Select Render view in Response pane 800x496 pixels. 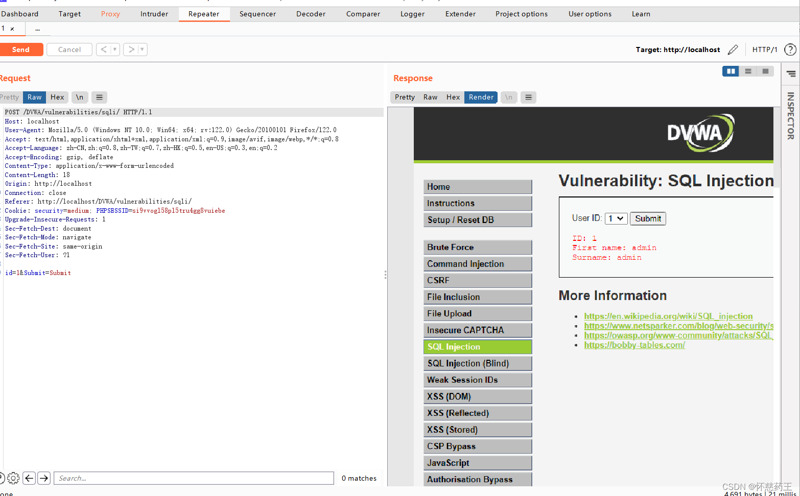(481, 97)
